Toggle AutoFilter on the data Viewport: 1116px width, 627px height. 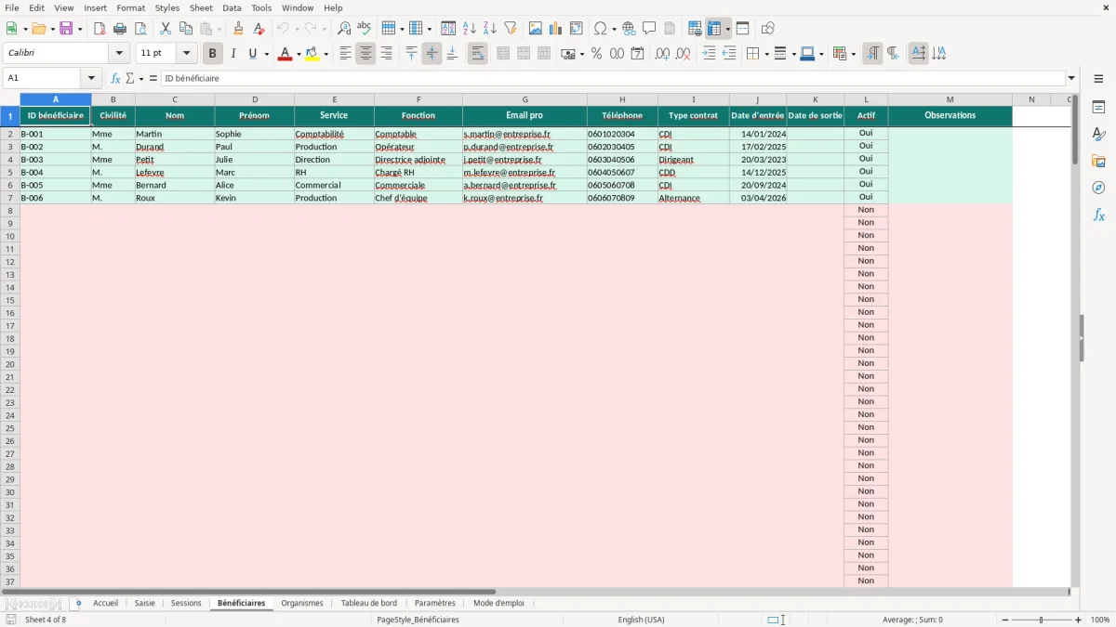click(510, 29)
